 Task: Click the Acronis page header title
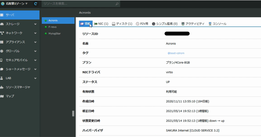[85, 13]
